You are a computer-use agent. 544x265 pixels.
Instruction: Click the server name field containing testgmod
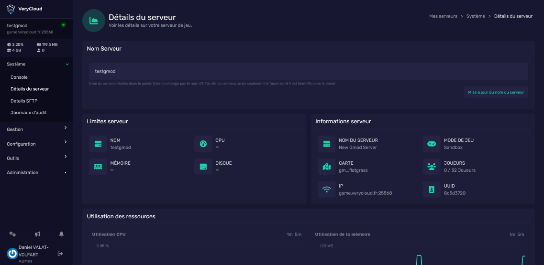point(308,71)
